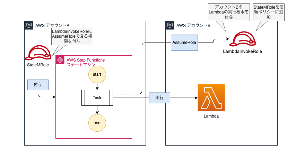This screenshot has width=287, height=158.
Task: Select the yellow end circle node
Action: click(x=97, y=123)
